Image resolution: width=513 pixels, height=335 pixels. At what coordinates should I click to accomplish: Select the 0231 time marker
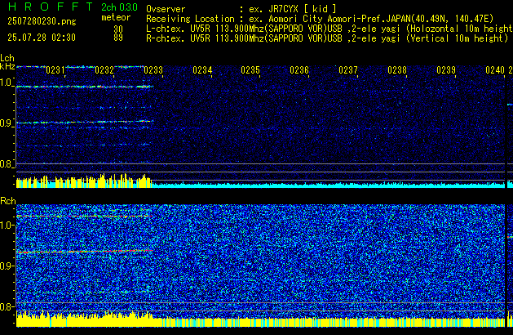coord(55,70)
